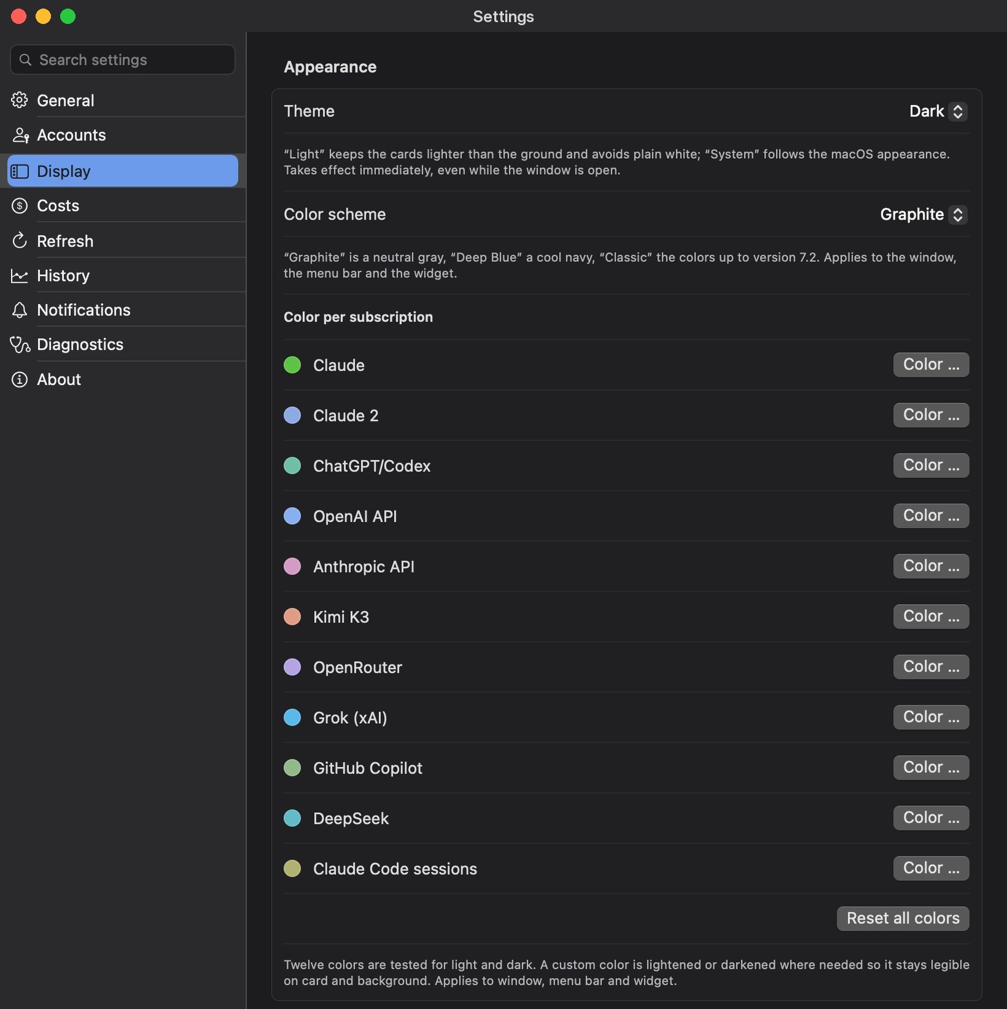This screenshot has width=1007, height=1009.
Task: Click the GitHub Copilot green color dot
Action: [x=293, y=767]
